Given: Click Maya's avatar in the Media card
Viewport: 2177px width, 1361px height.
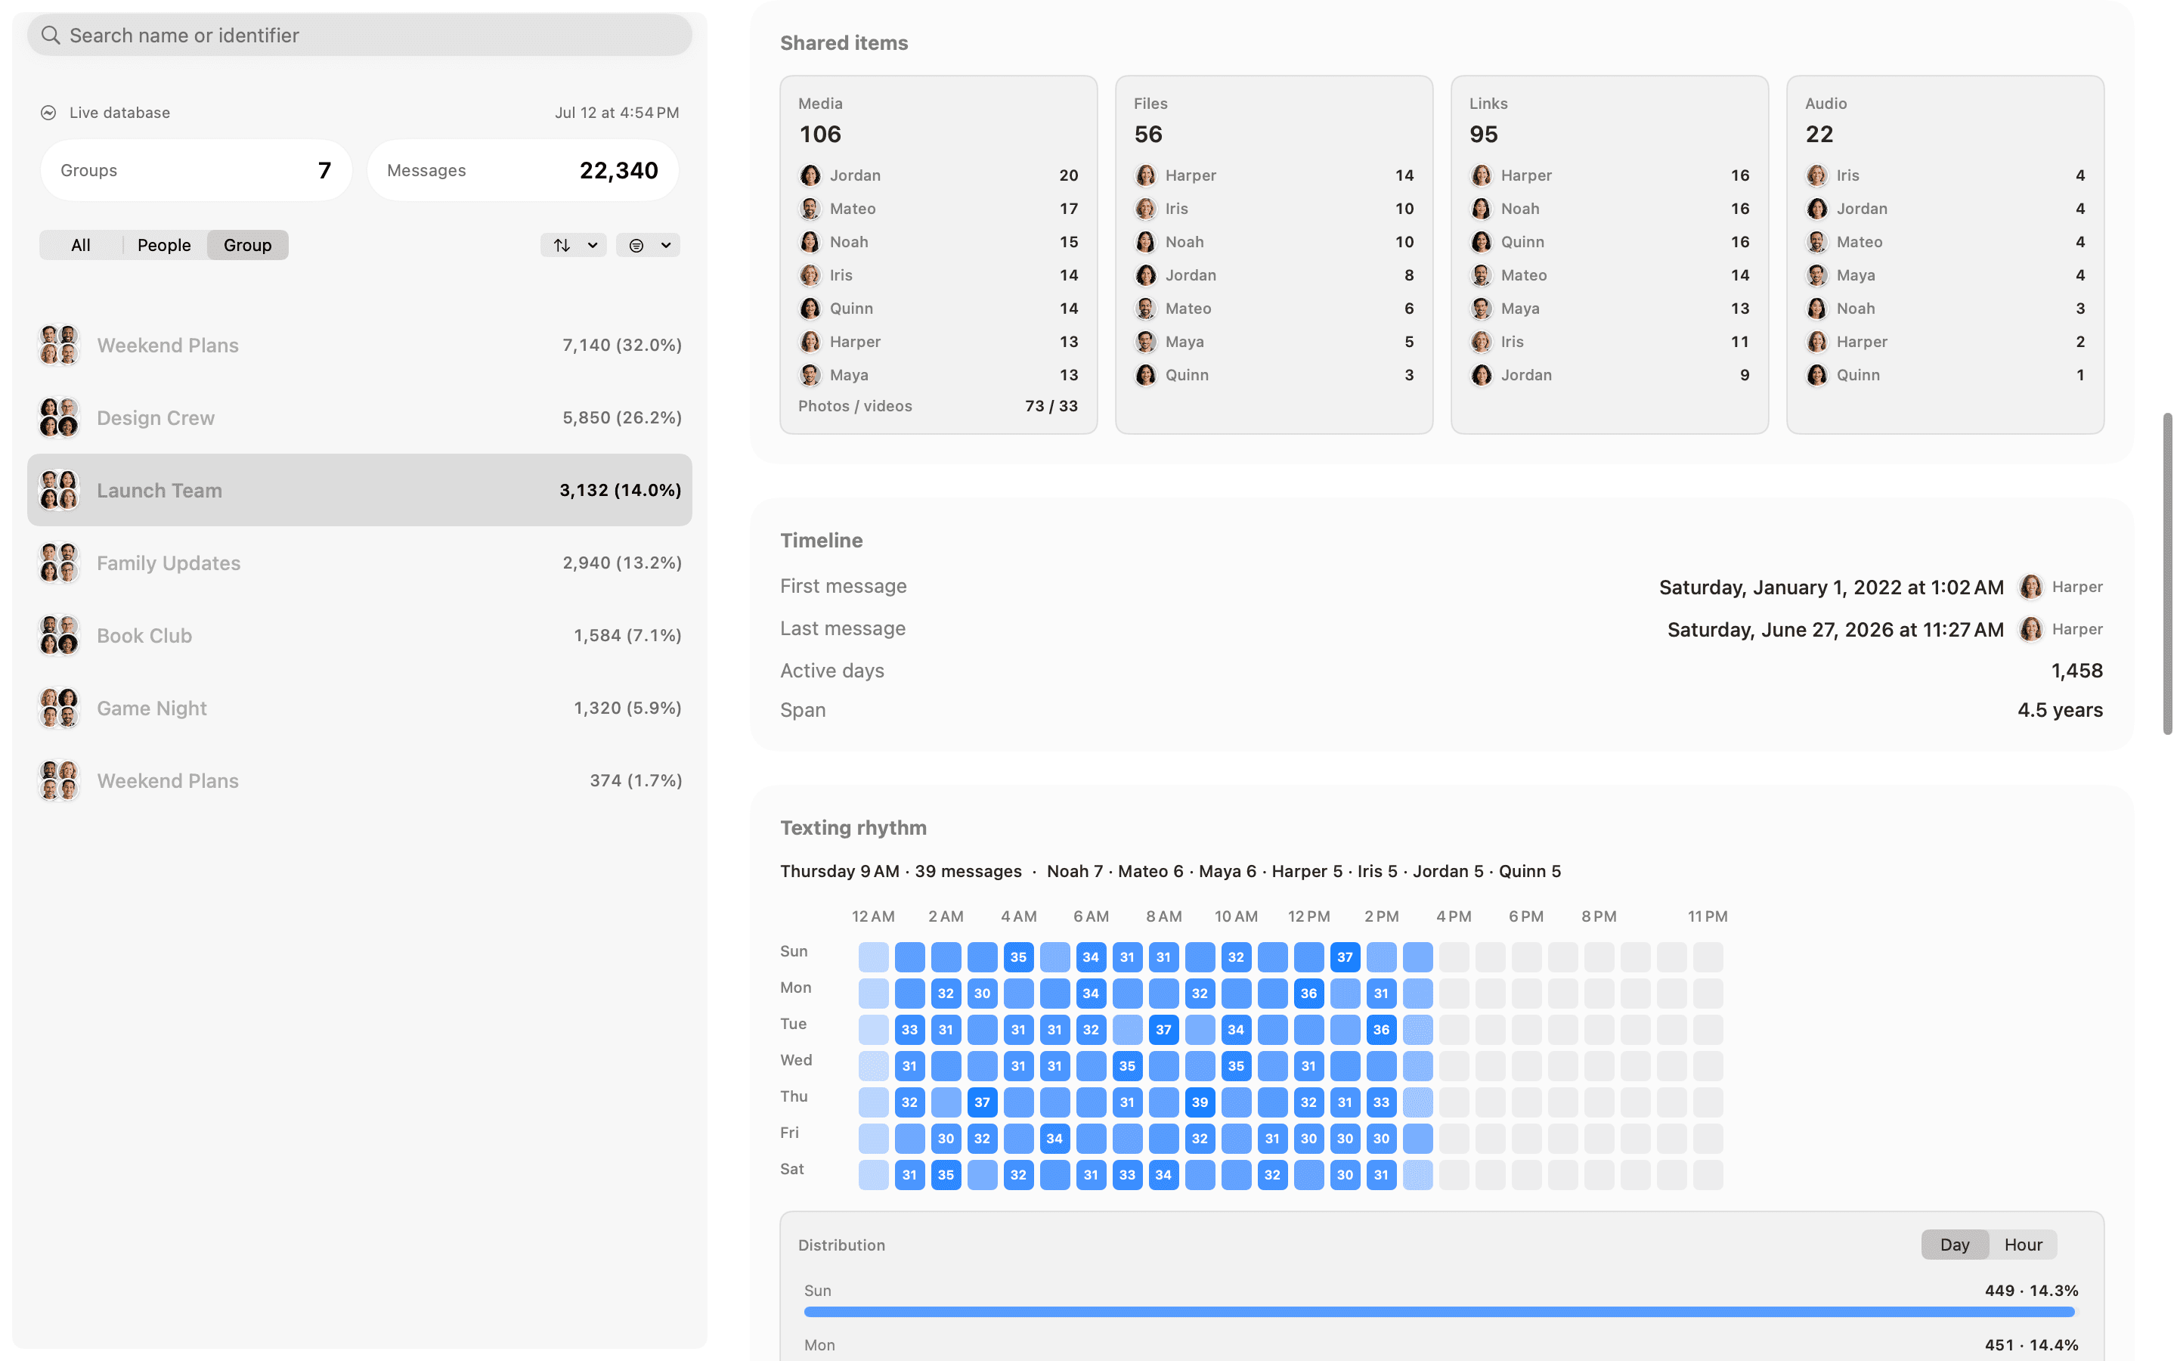Looking at the screenshot, I should (810, 375).
